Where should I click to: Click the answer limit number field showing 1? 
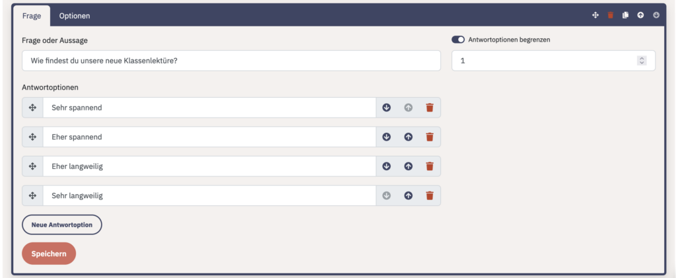(553, 61)
